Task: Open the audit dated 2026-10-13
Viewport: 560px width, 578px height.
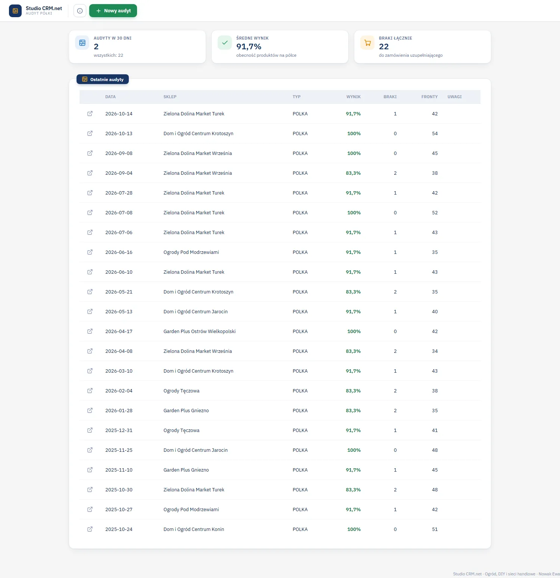Action: (90, 133)
